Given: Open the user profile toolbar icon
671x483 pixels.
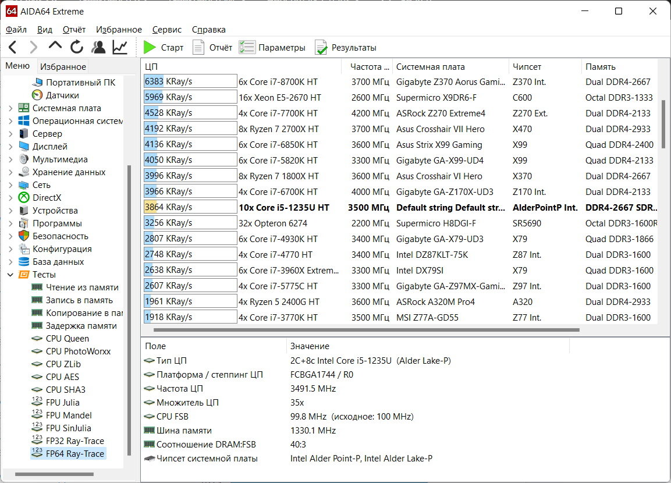Looking at the screenshot, I should tap(98, 47).
